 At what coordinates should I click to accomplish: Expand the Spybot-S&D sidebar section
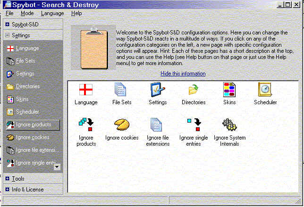pos(8,25)
